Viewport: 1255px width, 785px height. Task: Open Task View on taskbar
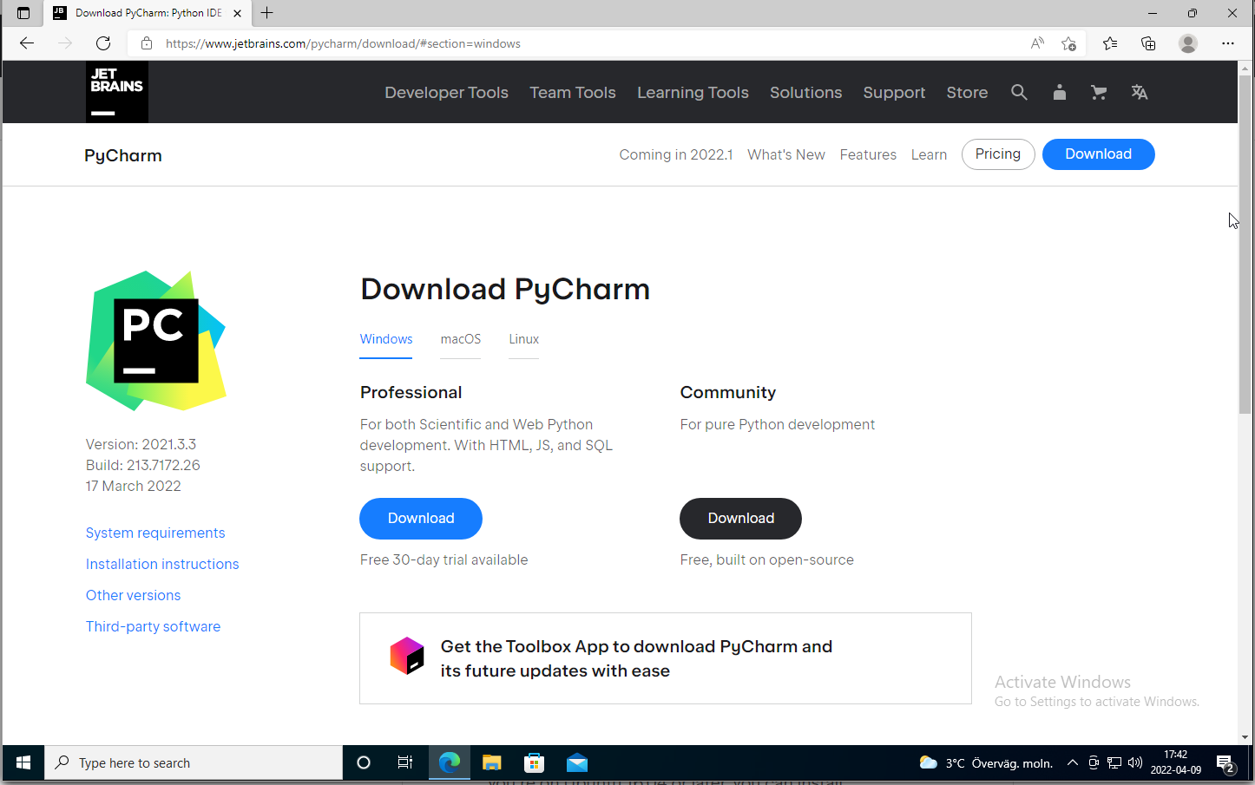point(405,762)
